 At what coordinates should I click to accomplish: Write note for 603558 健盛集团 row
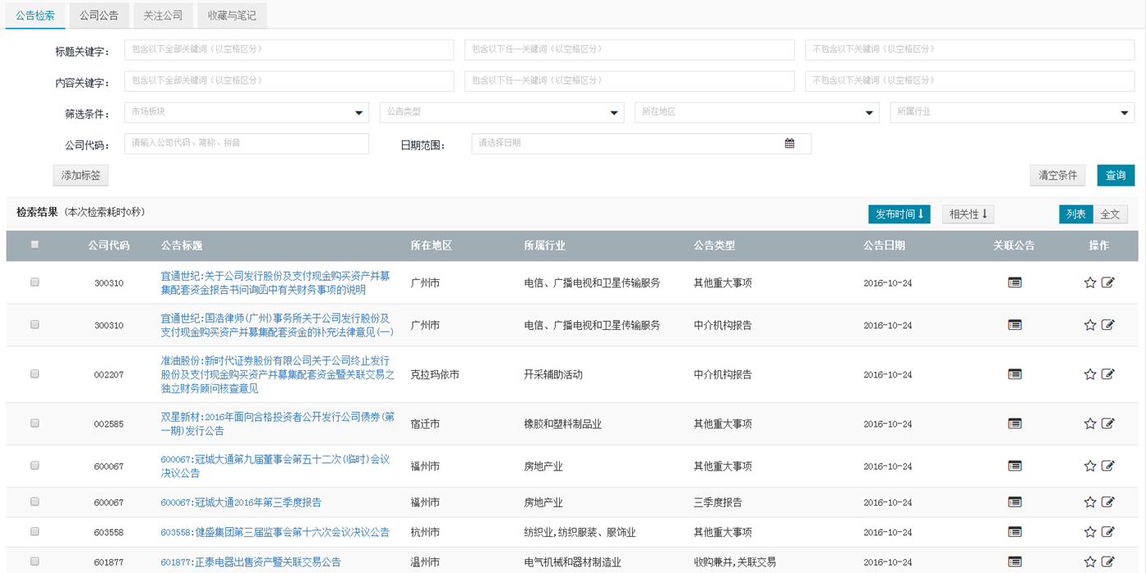(1108, 532)
